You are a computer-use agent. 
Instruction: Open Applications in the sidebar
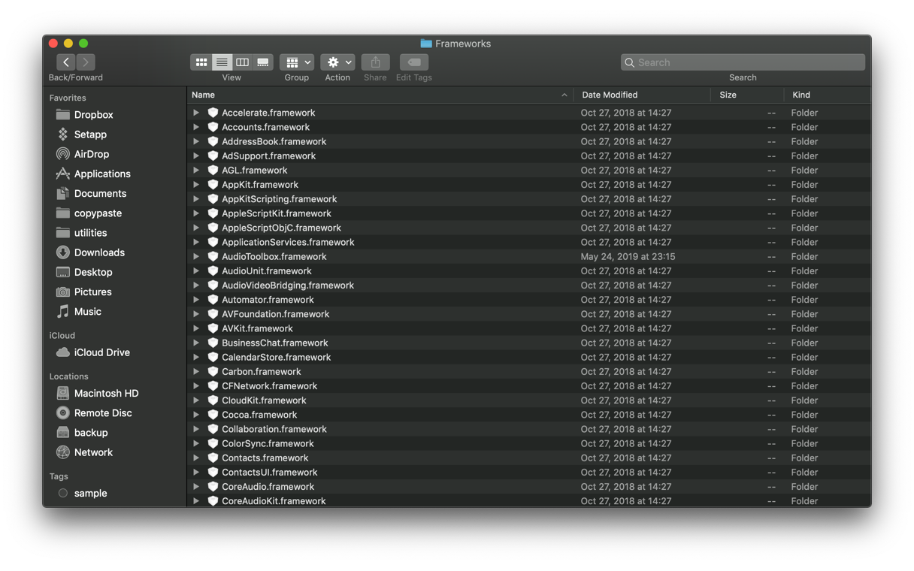pyautogui.click(x=102, y=174)
